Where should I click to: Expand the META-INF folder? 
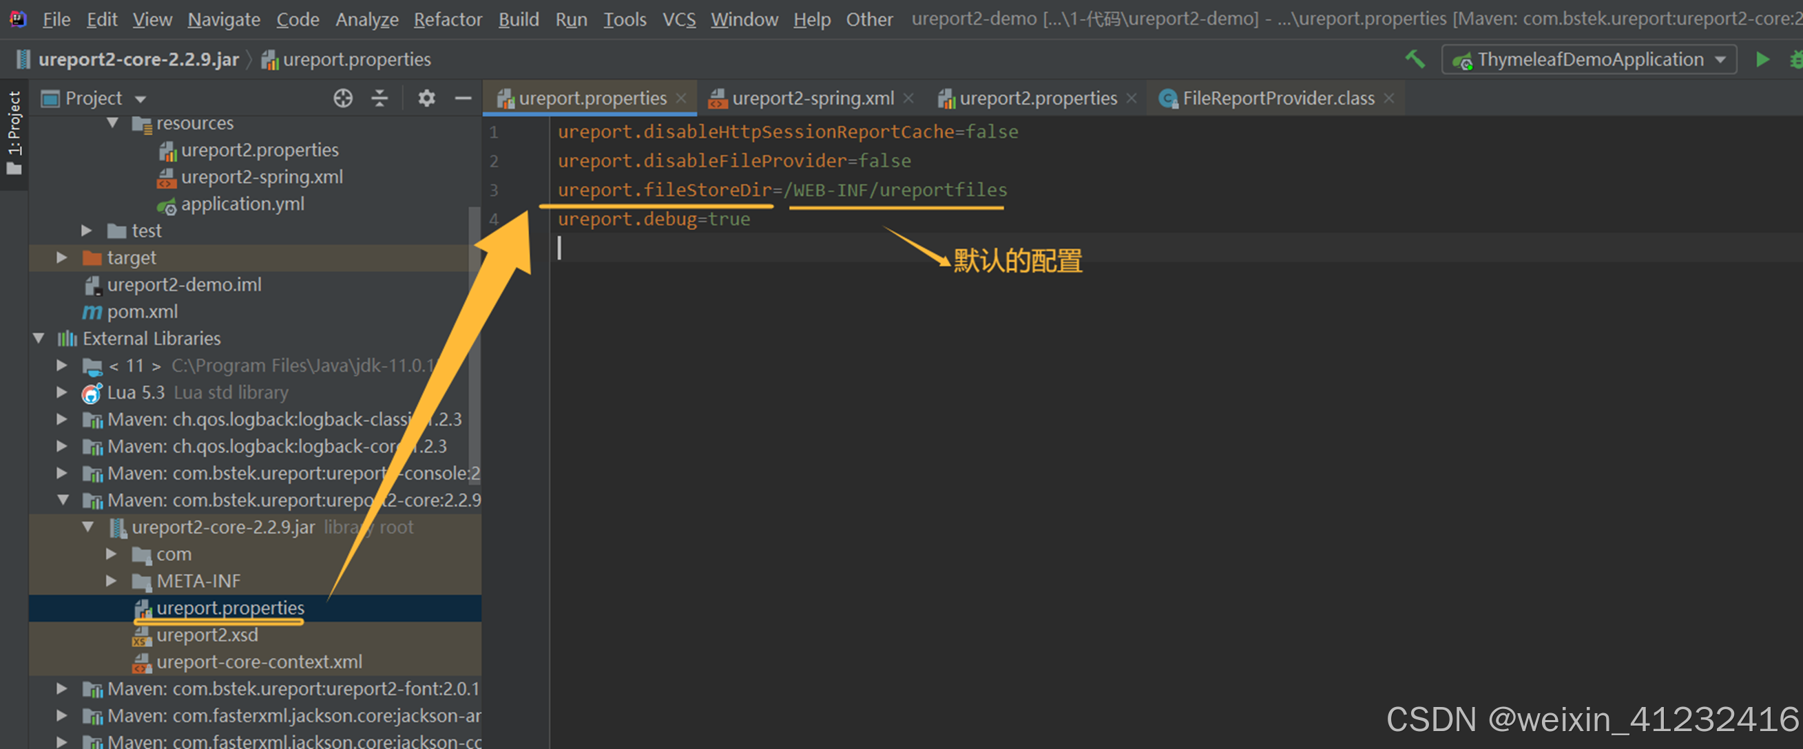coord(112,580)
